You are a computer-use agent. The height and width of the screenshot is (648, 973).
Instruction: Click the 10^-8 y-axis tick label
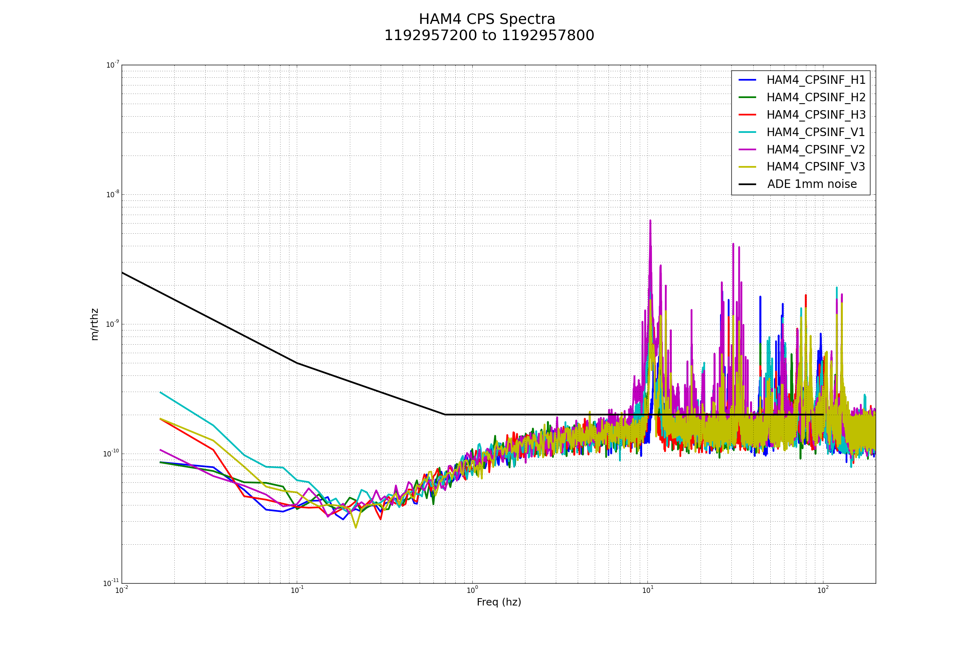[113, 194]
